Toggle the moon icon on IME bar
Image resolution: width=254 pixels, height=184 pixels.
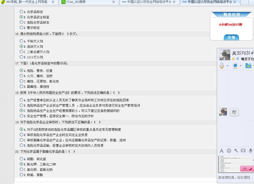pos(251,169)
